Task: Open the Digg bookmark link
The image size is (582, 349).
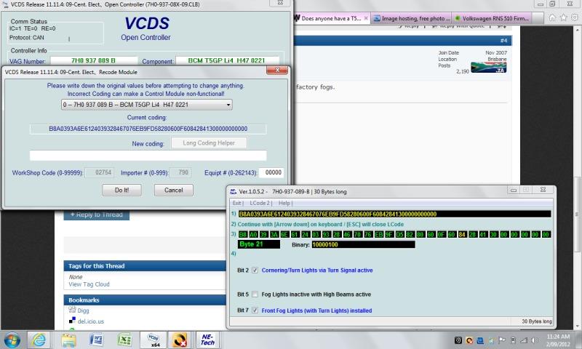Action: tap(83, 310)
